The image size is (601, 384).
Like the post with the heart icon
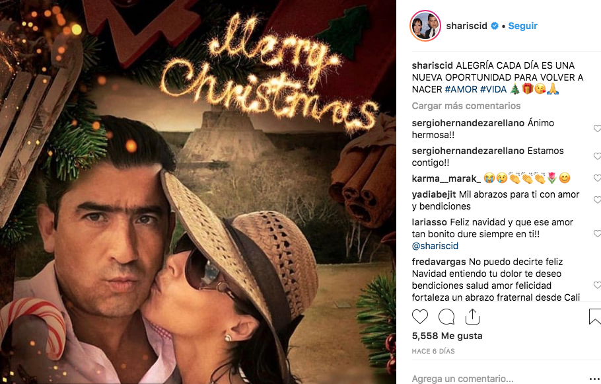[x=419, y=317]
